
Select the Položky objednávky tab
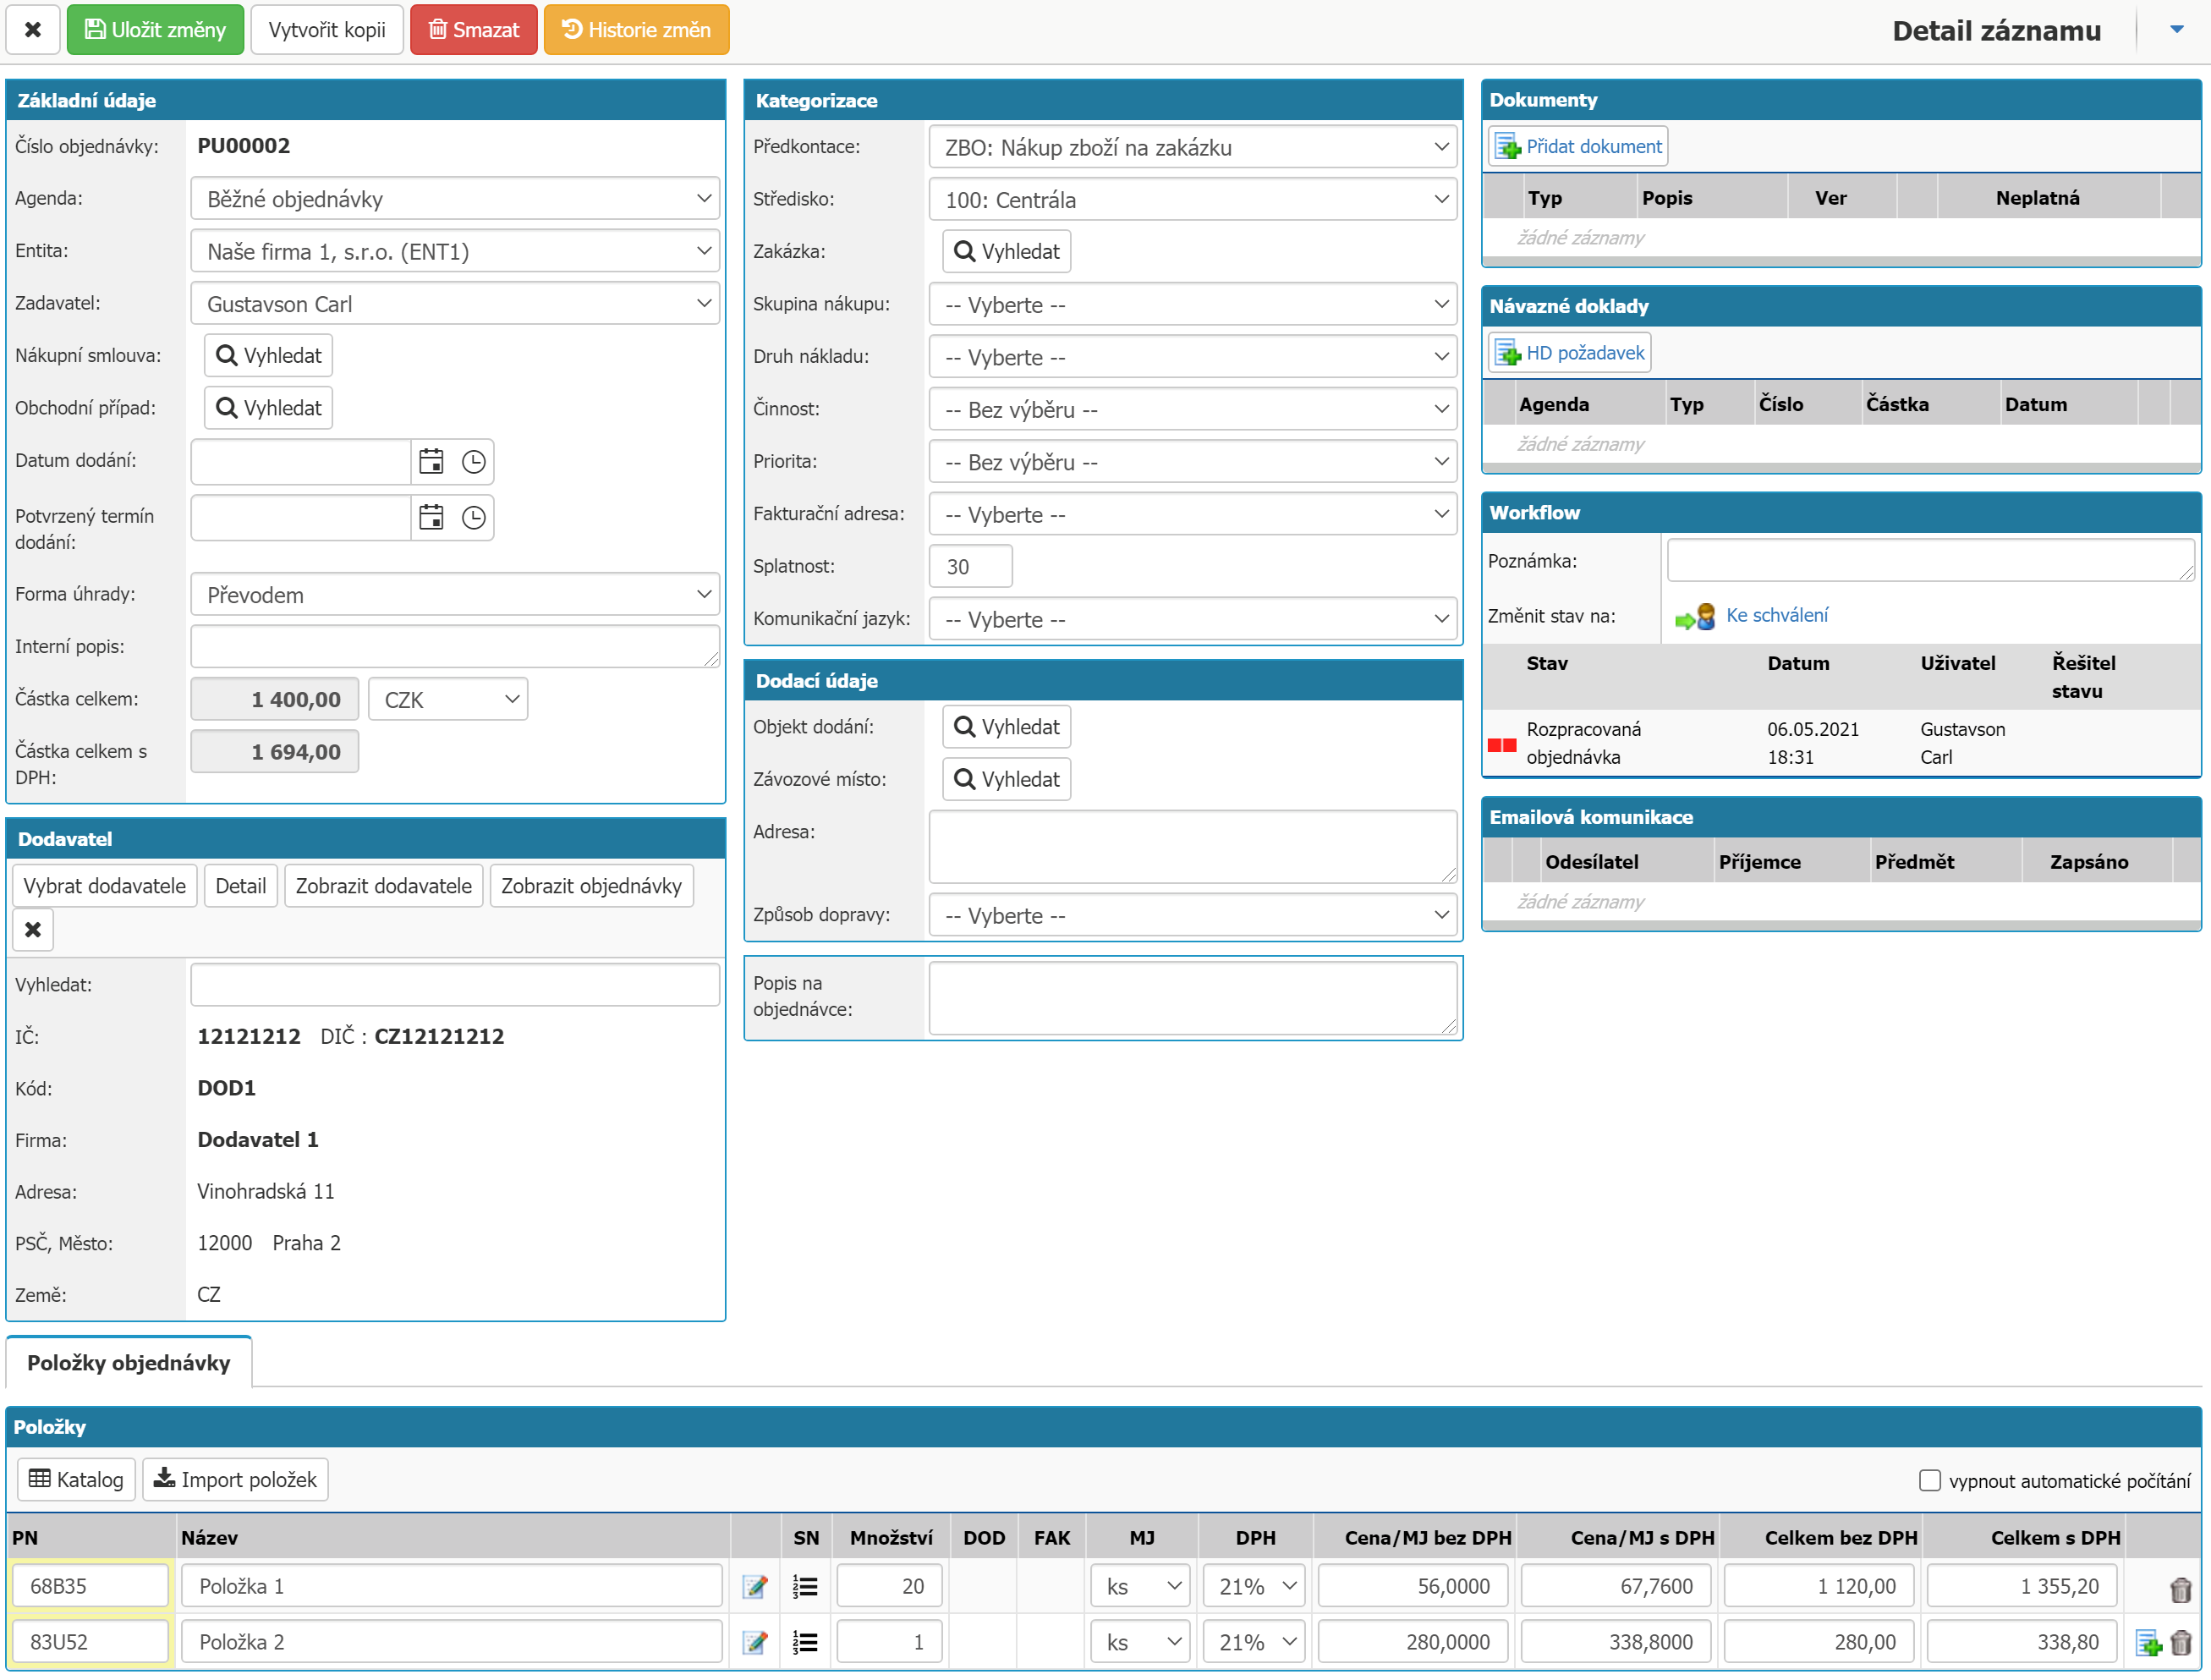[x=129, y=1363]
